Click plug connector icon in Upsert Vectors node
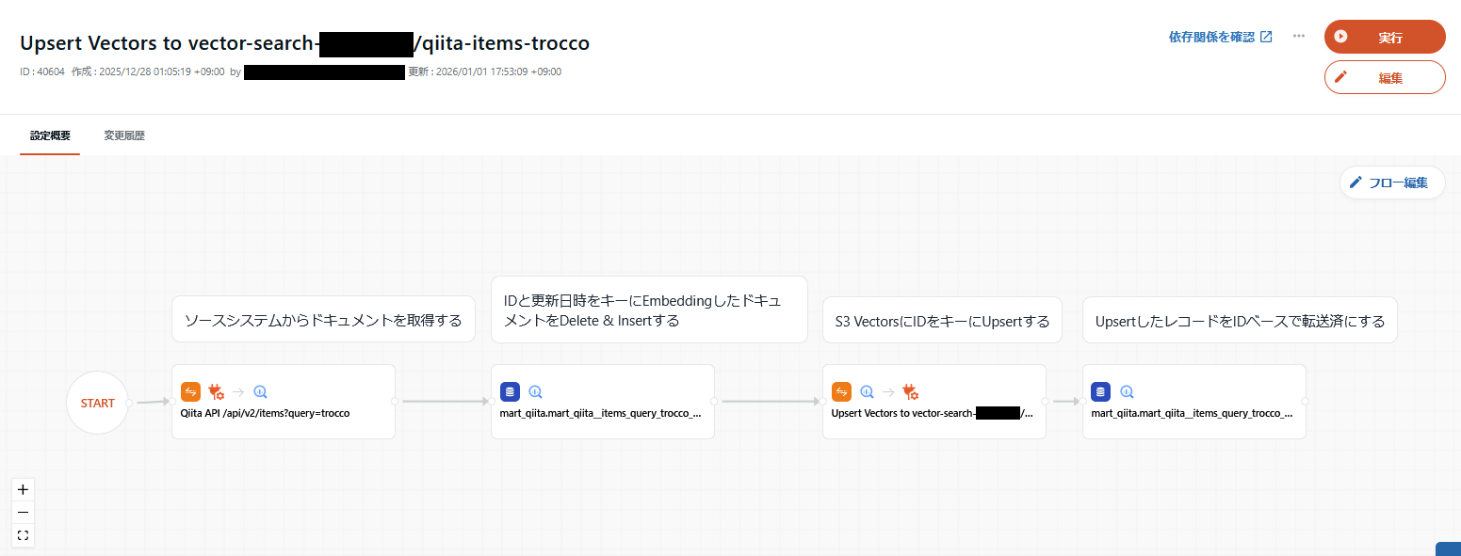This screenshot has height=556, width=1461. 910,392
